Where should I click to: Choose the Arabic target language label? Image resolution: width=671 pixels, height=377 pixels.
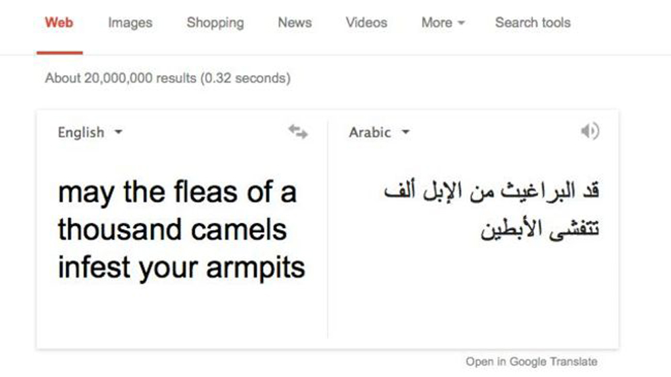[x=370, y=132]
